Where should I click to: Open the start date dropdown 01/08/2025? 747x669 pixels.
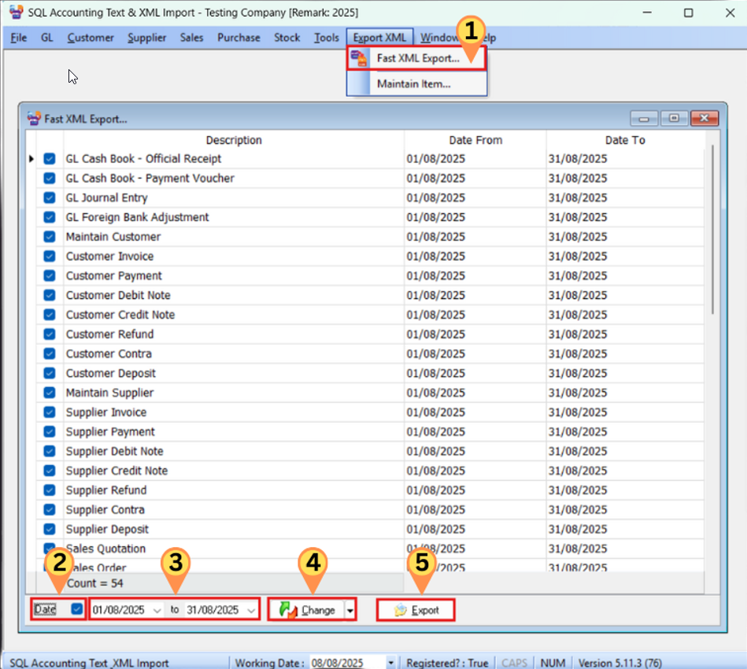pyautogui.click(x=157, y=610)
